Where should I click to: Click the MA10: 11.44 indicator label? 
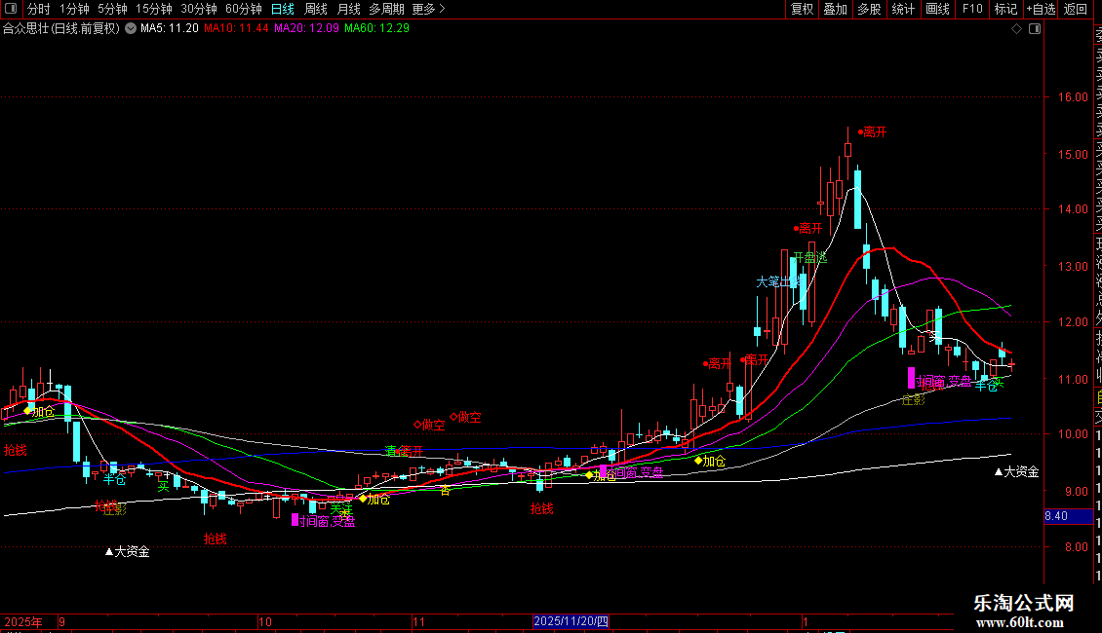[x=236, y=29]
